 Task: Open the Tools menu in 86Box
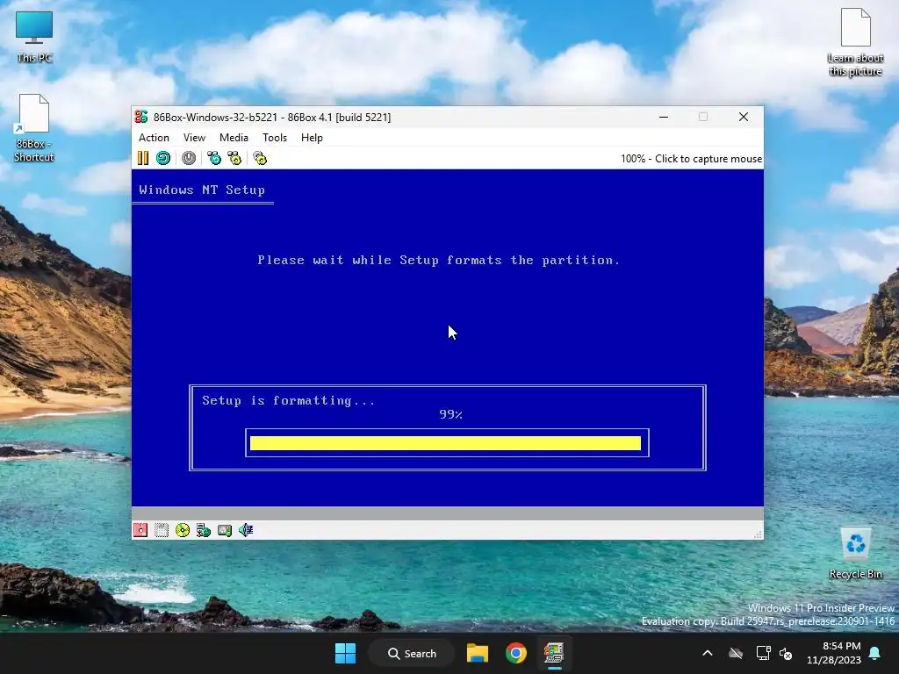click(x=275, y=138)
